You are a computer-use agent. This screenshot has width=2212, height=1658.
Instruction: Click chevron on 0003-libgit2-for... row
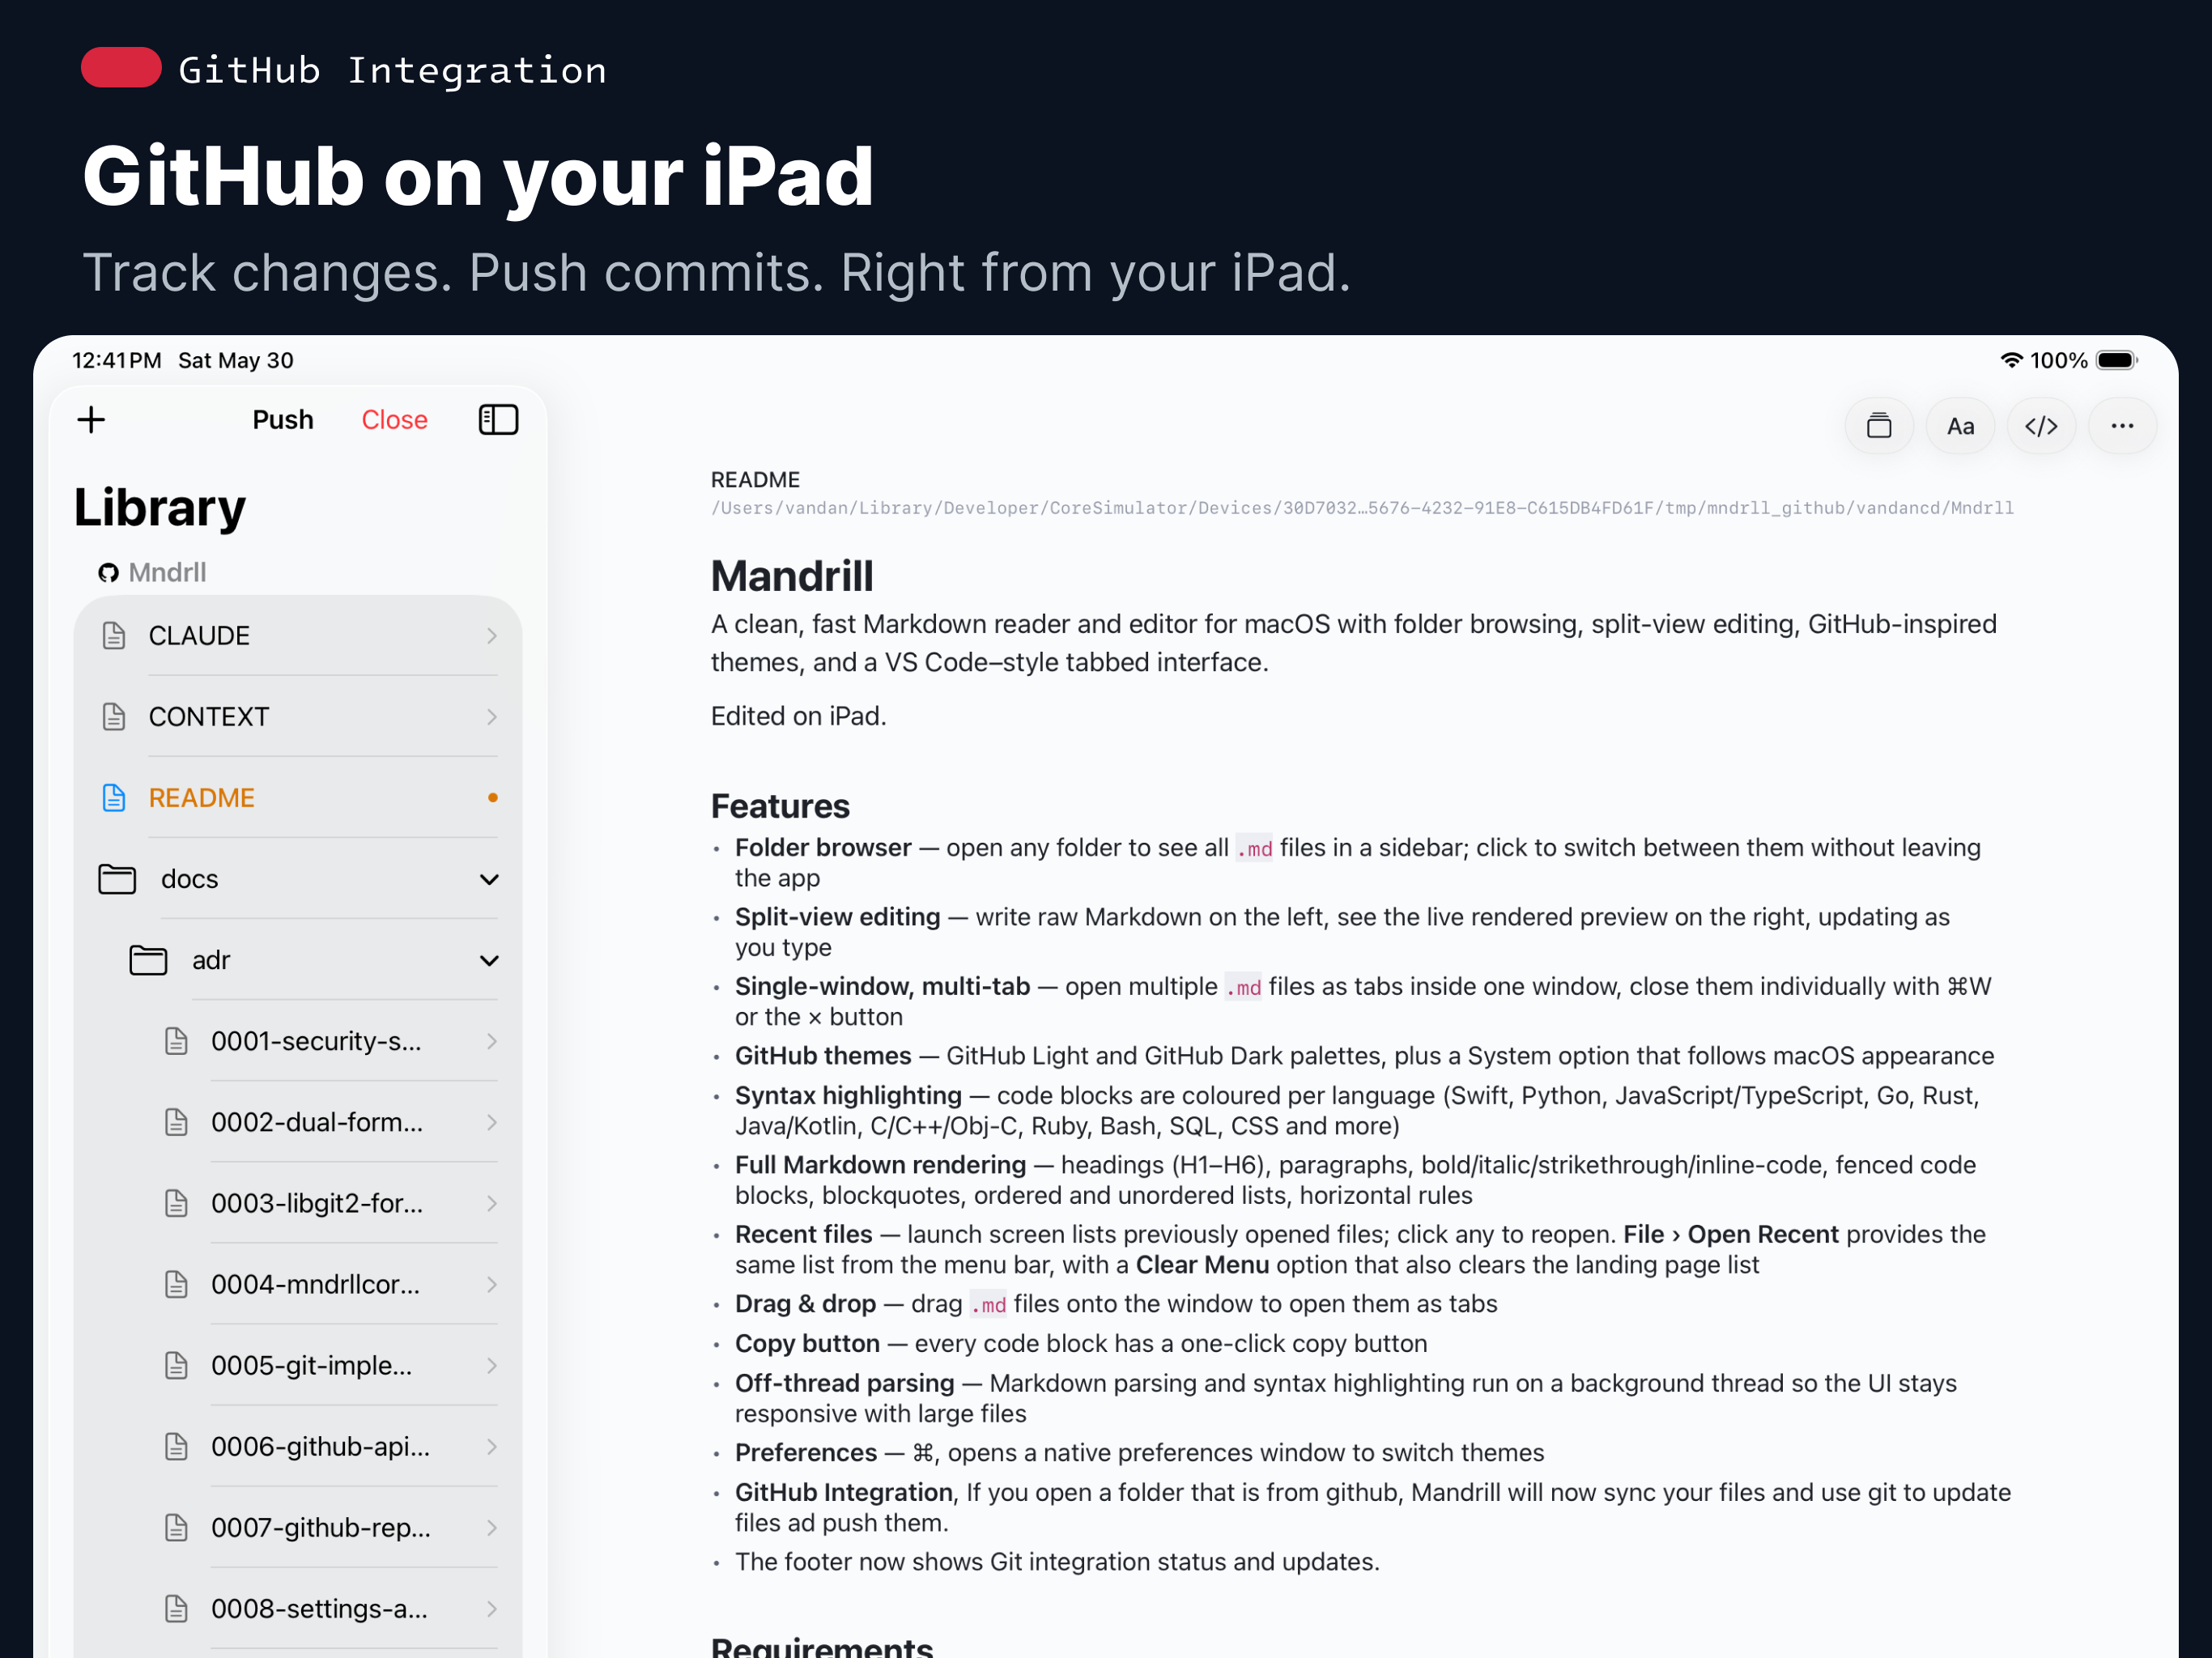click(491, 1203)
